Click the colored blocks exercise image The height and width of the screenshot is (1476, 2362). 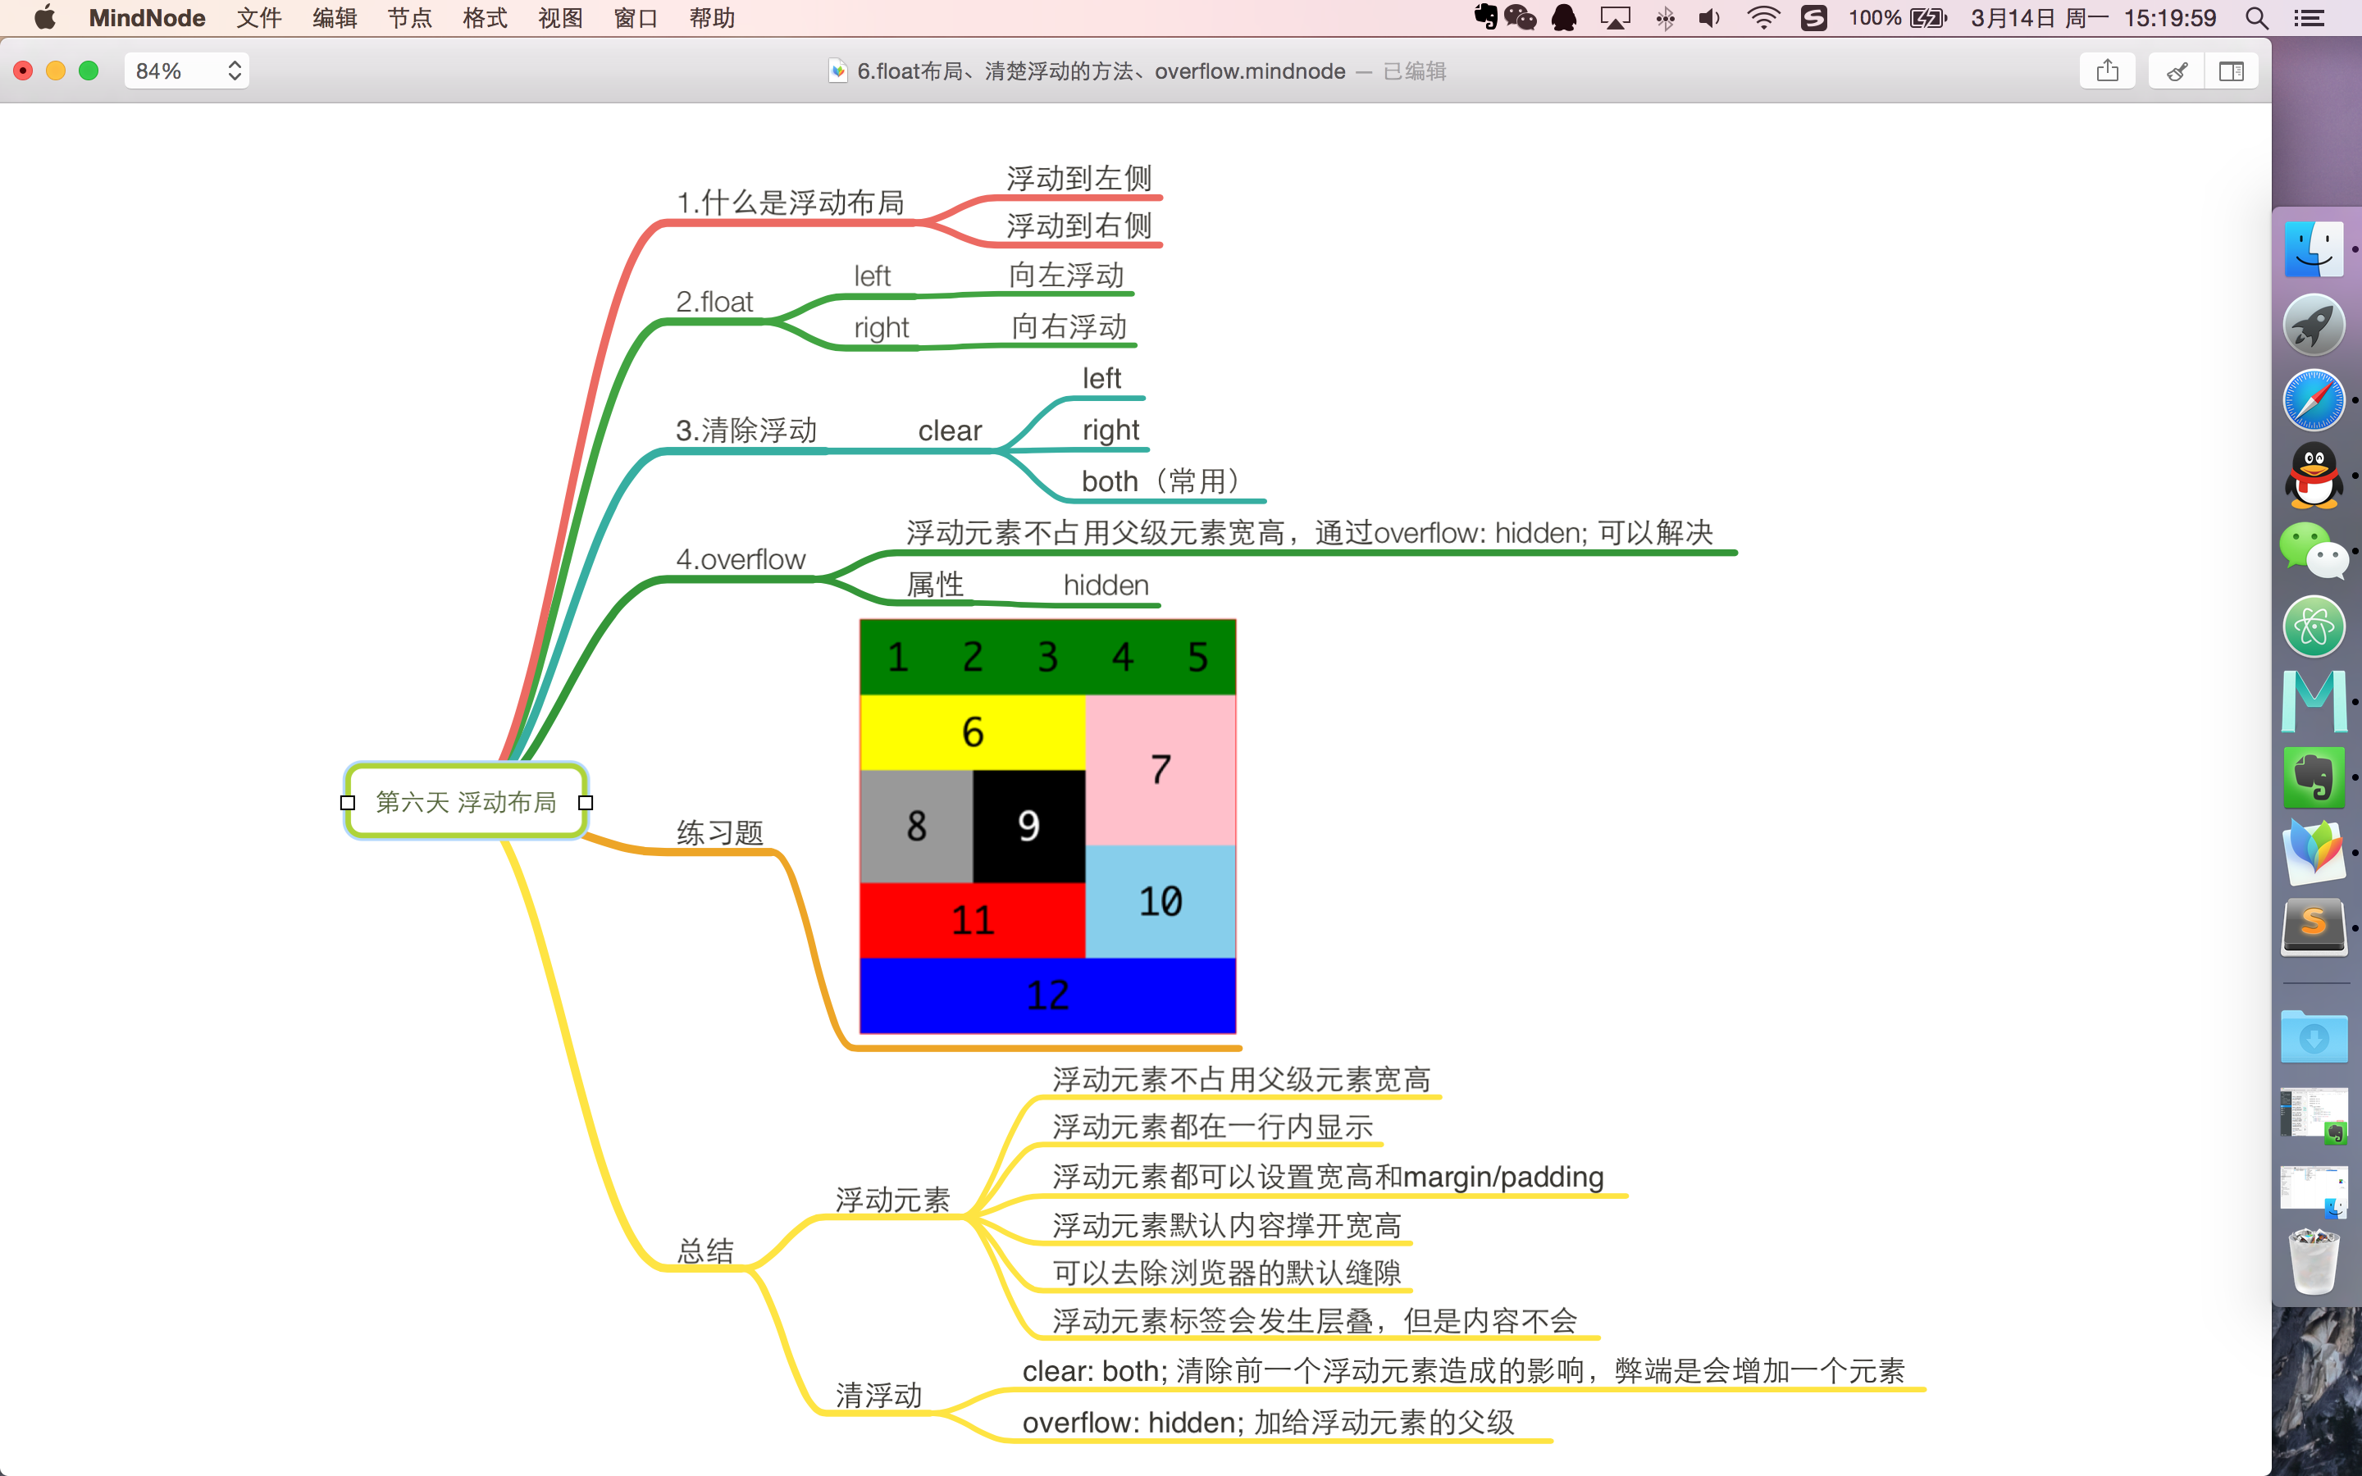1047,826
